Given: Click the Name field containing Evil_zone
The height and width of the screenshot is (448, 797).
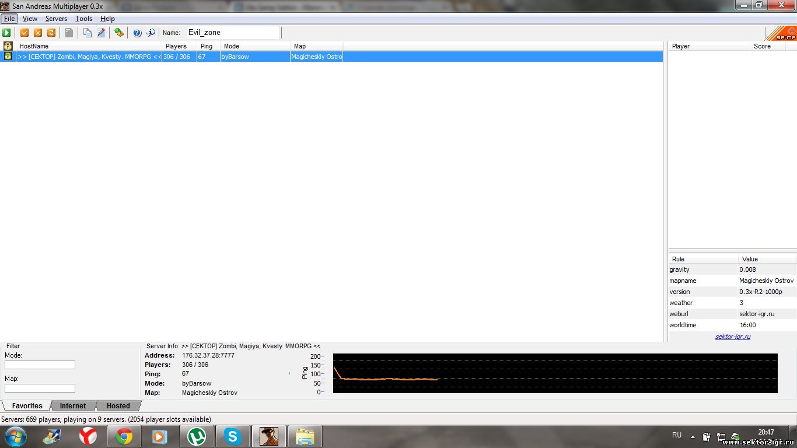Looking at the screenshot, I should tap(233, 33).
